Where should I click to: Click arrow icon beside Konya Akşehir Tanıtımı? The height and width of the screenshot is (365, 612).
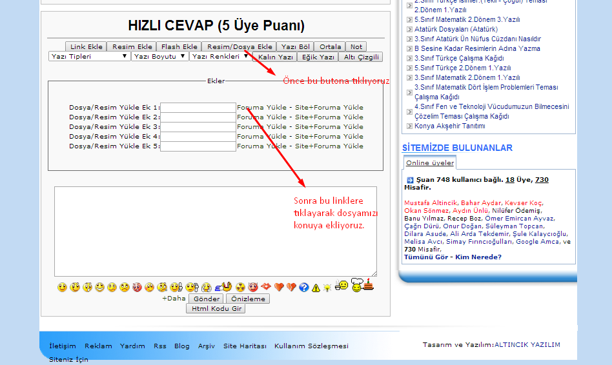[409, 126]
